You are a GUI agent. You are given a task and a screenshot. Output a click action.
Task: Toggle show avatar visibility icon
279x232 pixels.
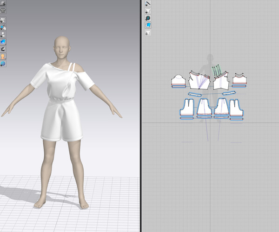click(x=3, y=35)
